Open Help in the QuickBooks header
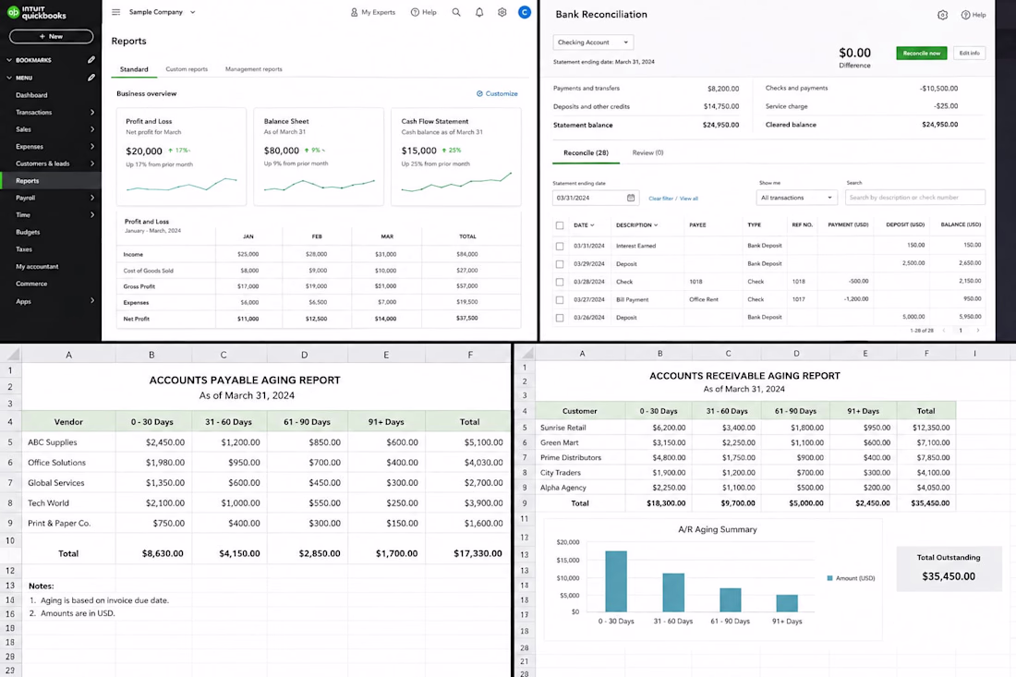The width and height of the screenshot is (1016, 677). [x=424, y=12]
